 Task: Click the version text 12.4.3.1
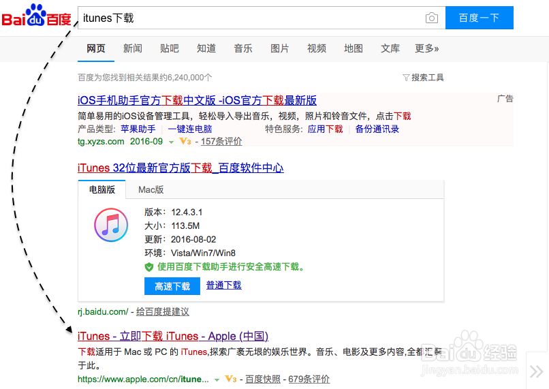coord(187,212)
